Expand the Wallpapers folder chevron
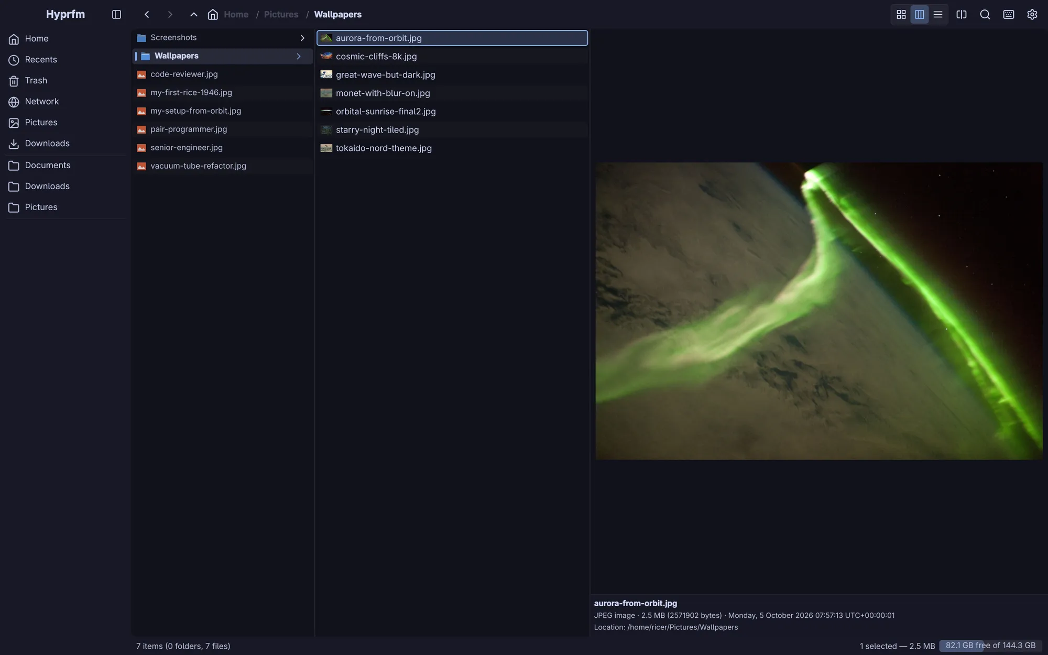This screenshot has height=655, width=1048. 299,56
